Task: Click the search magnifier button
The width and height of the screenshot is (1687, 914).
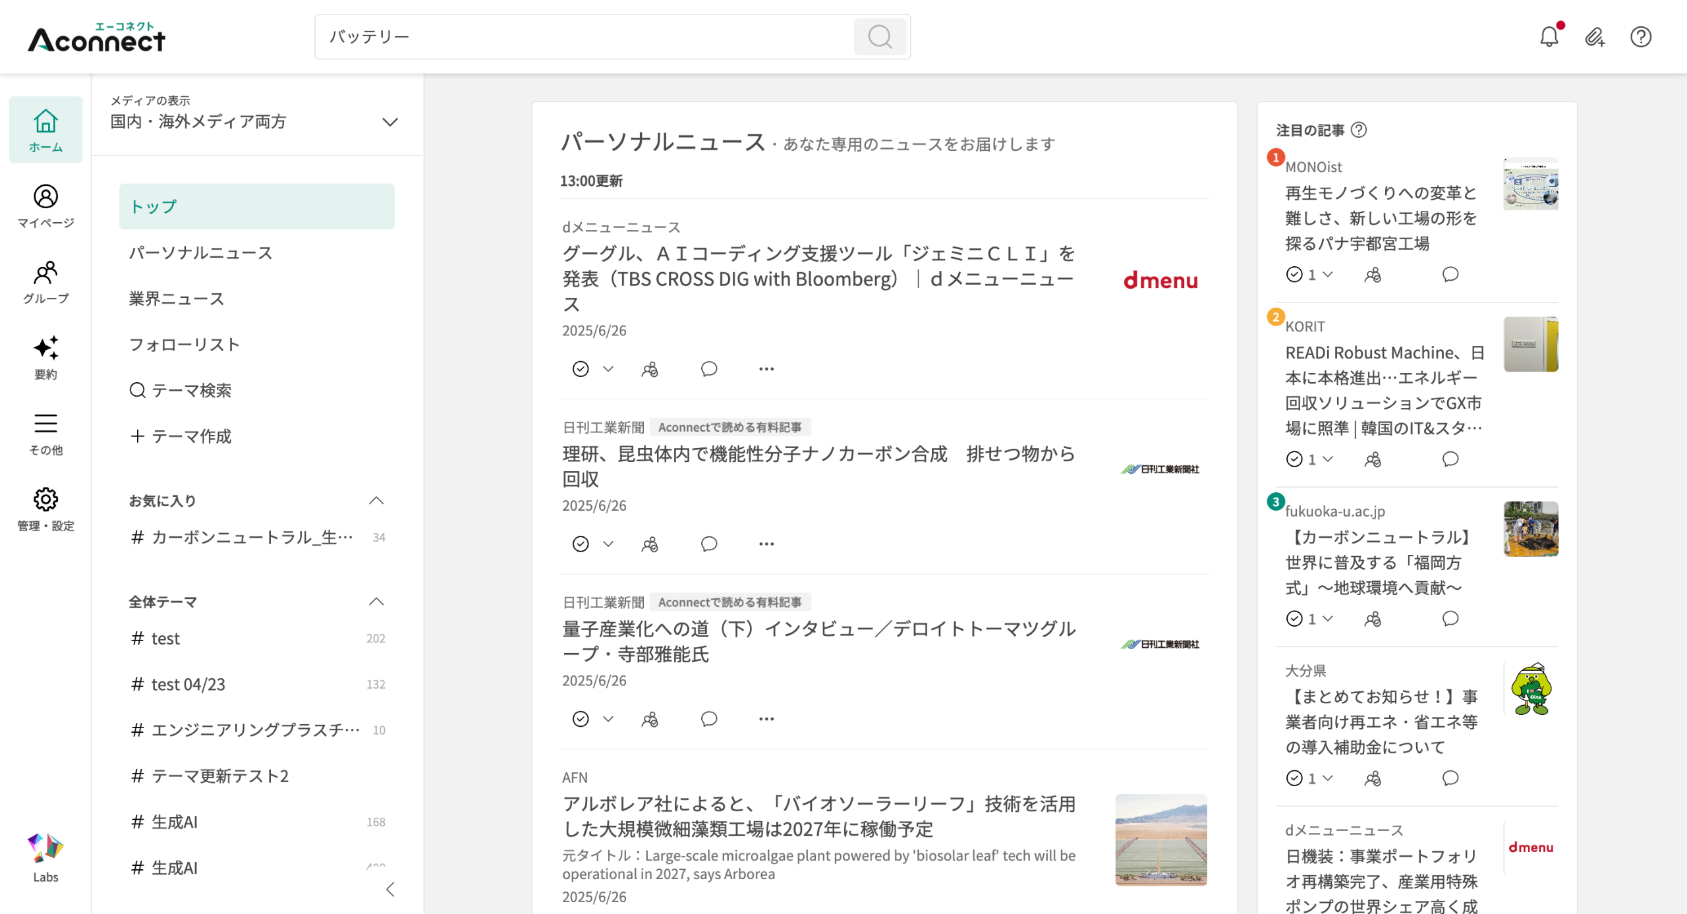Action: pyautogui.click(x=879, y=37)
